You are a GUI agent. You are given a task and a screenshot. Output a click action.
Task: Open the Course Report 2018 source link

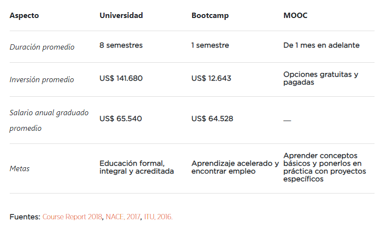click(72, 217)
